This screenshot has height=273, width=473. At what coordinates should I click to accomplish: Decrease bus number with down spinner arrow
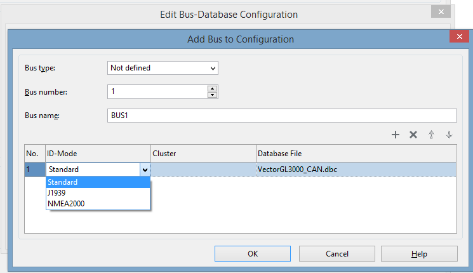point(212,95)
